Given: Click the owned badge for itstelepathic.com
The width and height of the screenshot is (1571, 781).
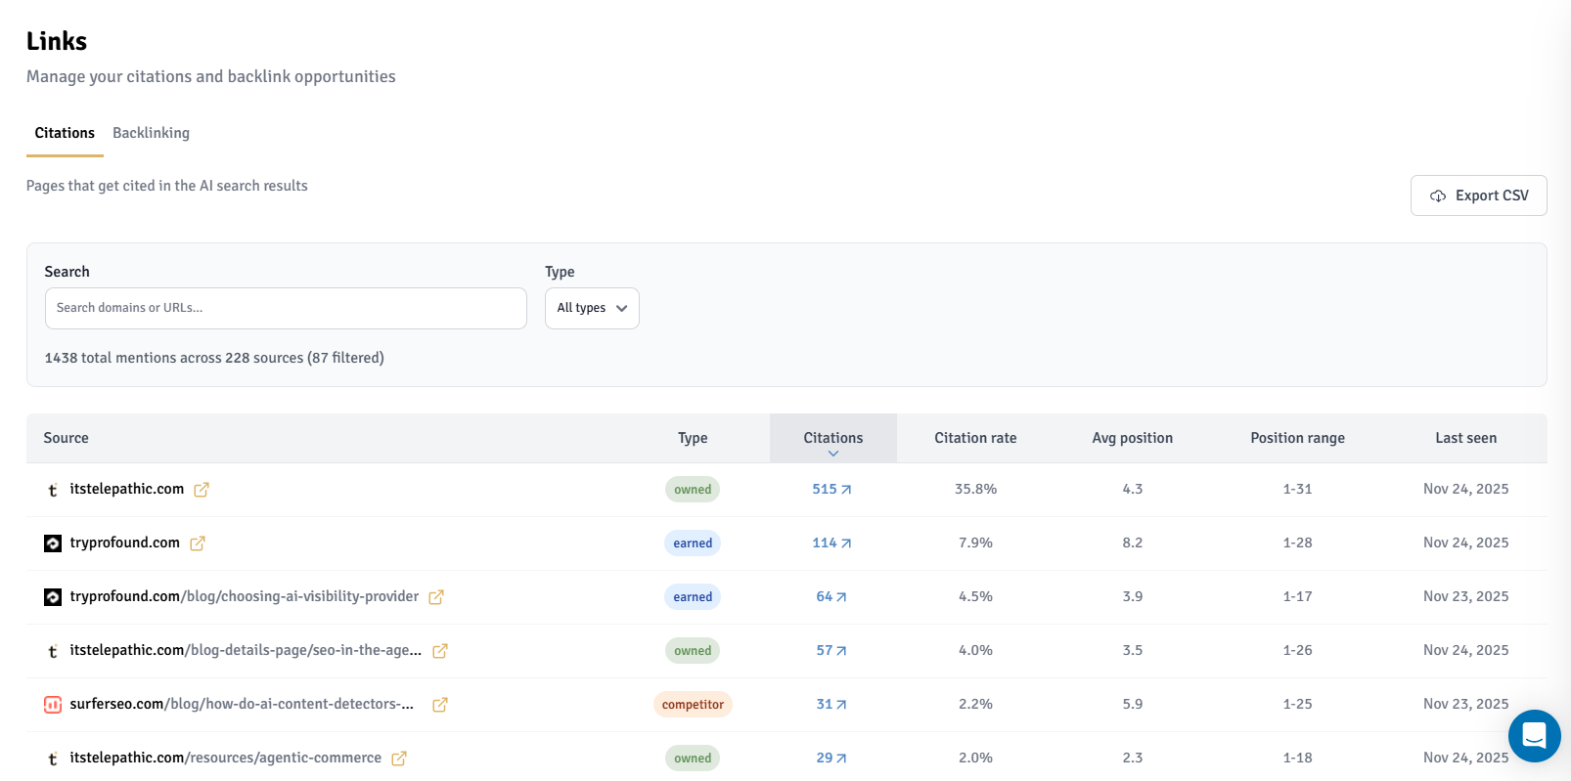Looking at the screenshot, I should pyautogui.click(x=693, y=490).
